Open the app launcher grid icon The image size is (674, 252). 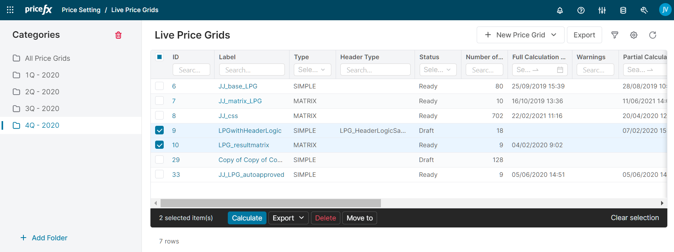point(10,10)
